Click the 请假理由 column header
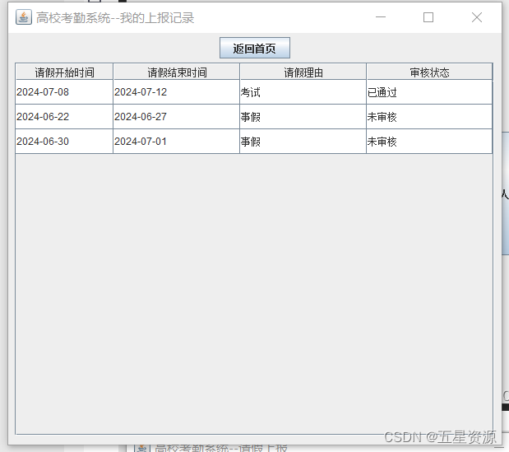The width and height of the screenshot is (509, 452). [303, 72]
